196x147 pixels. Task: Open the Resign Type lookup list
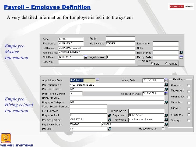point(181,53)
